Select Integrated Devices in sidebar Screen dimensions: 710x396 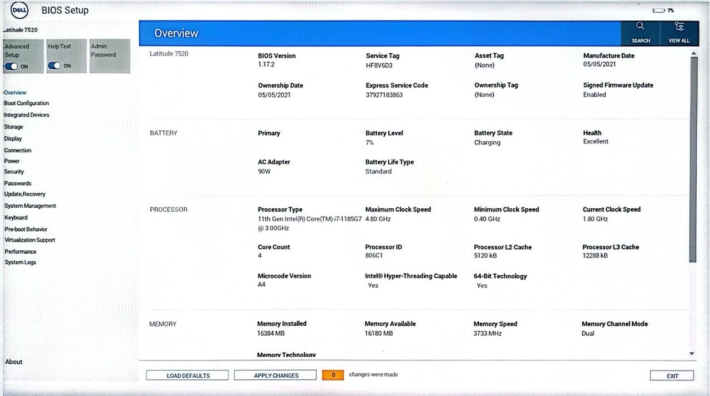27,115
